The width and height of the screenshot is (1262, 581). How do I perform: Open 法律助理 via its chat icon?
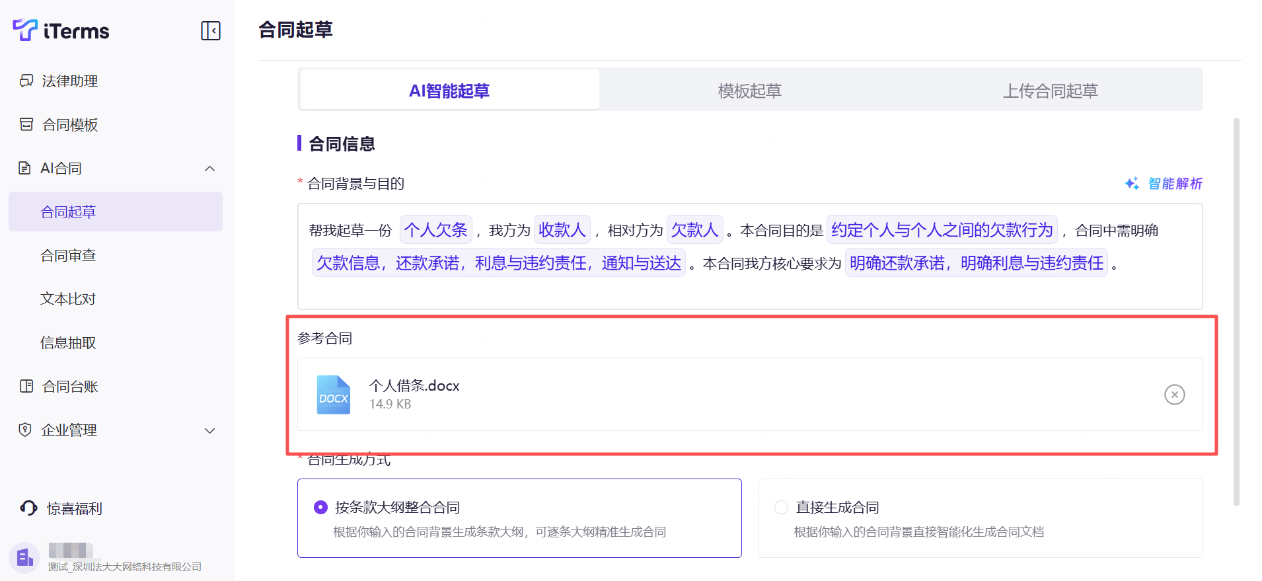click(26, 81)
